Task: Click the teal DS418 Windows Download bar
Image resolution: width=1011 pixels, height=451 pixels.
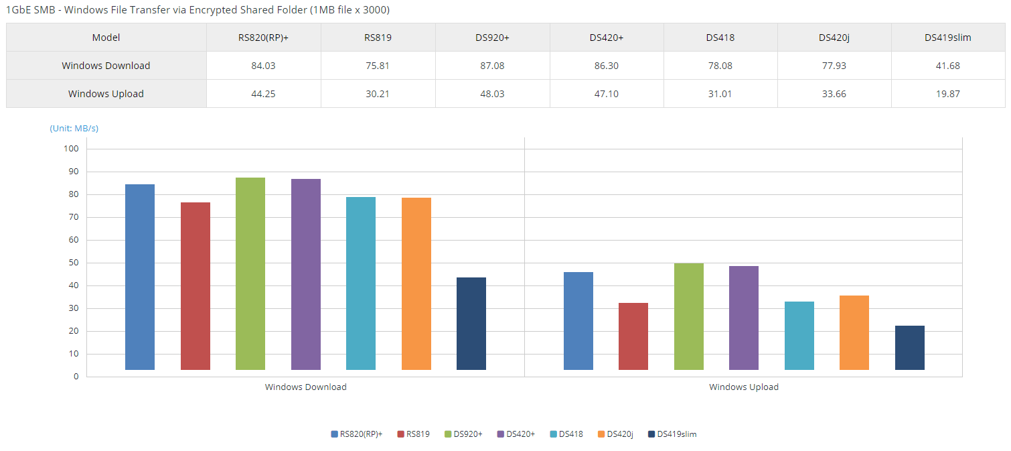Action: [x=361, y=283]
